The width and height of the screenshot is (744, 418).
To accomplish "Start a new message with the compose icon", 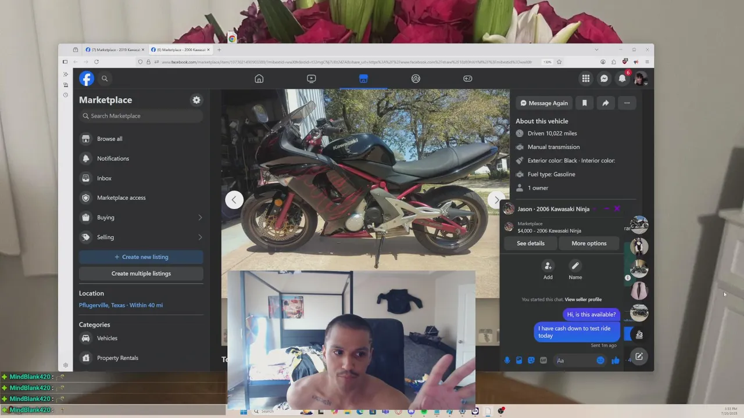I will pos(639,356).
